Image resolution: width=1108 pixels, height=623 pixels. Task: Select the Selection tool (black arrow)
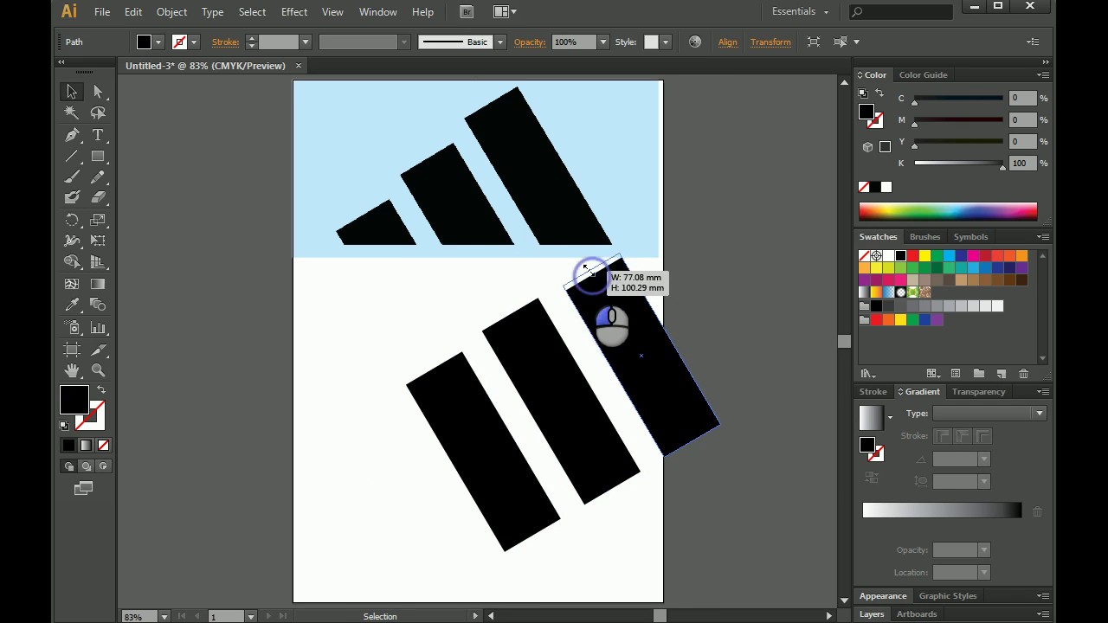coord(72,92)
